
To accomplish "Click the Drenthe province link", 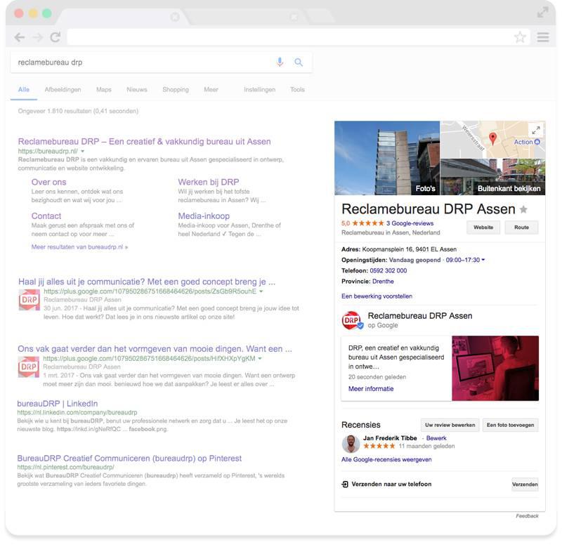I will point(383,281).
